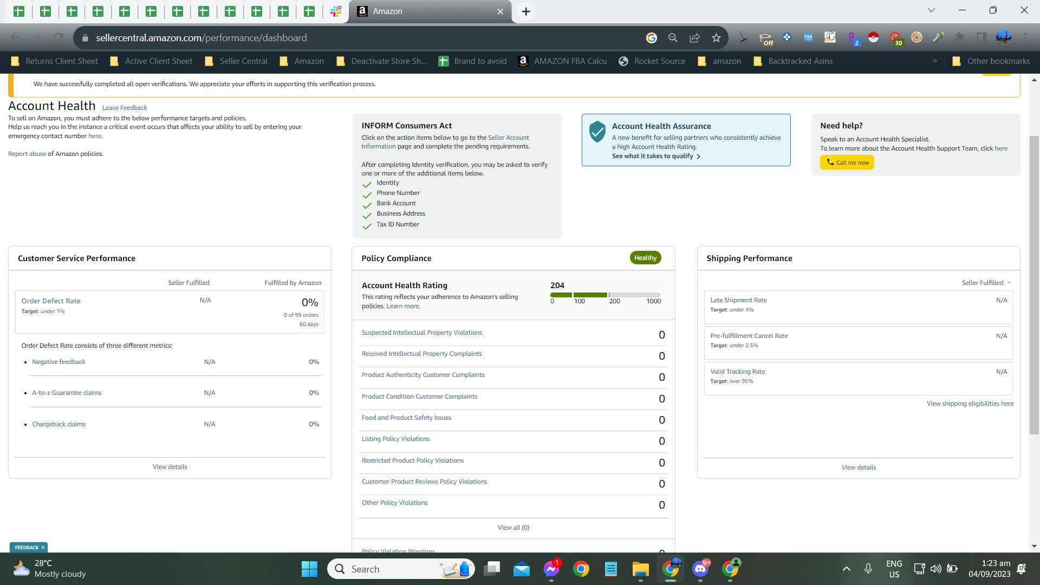Open Product Condition Customer Complaints
Viewport: 1040px width, 585px height.
(x=419, y=396)
